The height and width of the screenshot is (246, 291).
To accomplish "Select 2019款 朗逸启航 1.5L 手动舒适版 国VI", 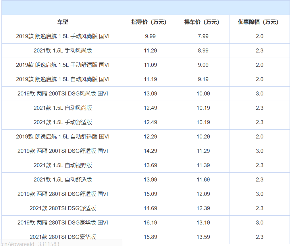I will point(63,65).
